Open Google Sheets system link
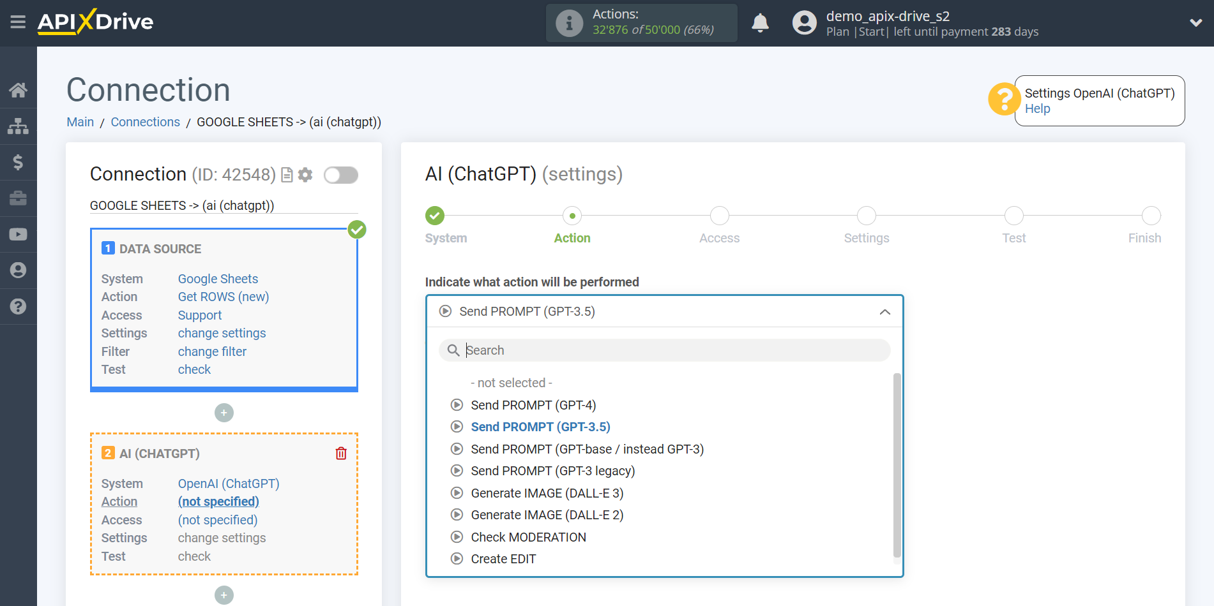1214x606 pixels. point(218,279)
